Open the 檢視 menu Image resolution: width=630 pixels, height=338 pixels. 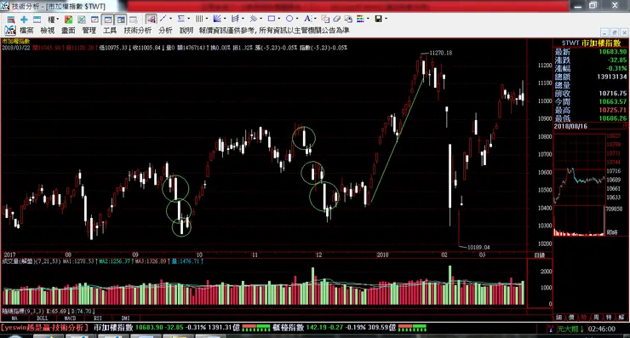(48, 30)
